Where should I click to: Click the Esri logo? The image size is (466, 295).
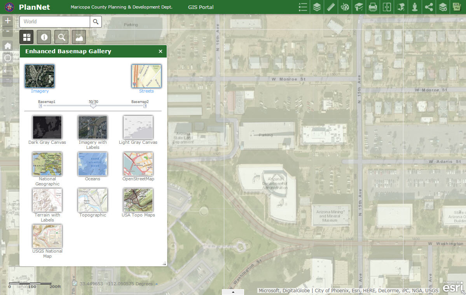(x=453, y=287)
